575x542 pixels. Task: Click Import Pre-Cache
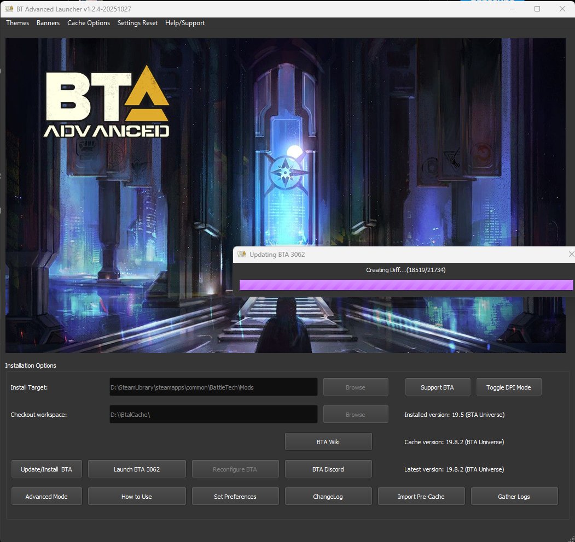coord(421,497)
